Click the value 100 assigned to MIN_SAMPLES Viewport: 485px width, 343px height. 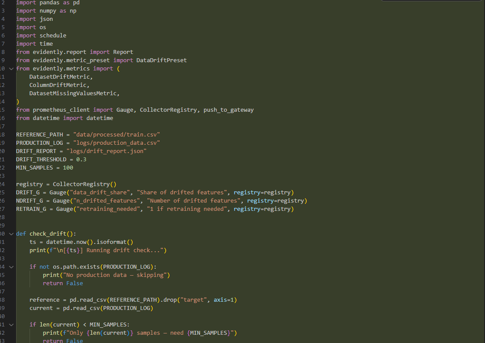pyautogui.click(x=68, y=168)
